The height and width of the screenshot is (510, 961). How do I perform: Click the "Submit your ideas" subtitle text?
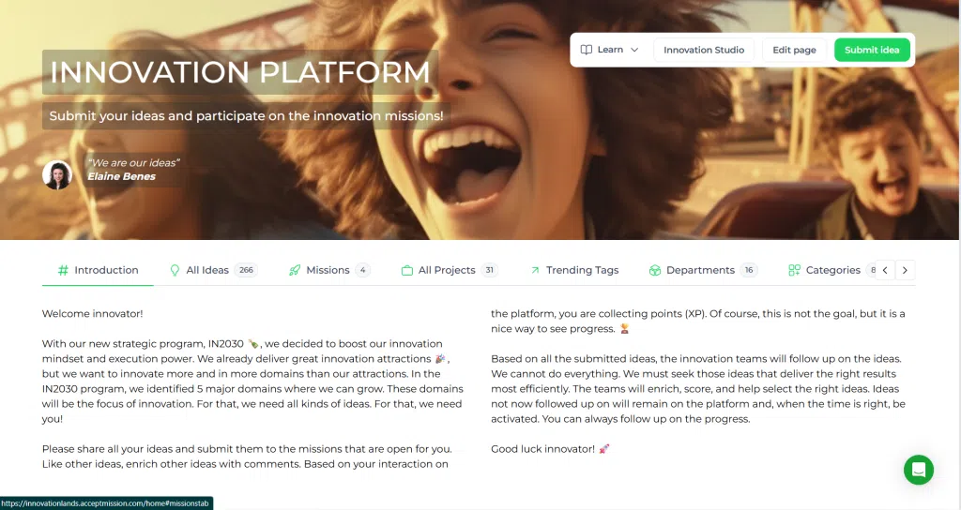point(246,115)
